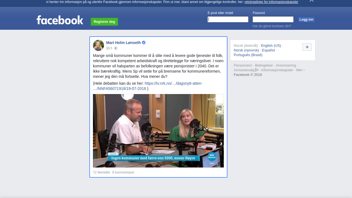Screen dimensions: 352x198
Task: Click the E-post eller mobil field
Action: [x=228, y=20]
